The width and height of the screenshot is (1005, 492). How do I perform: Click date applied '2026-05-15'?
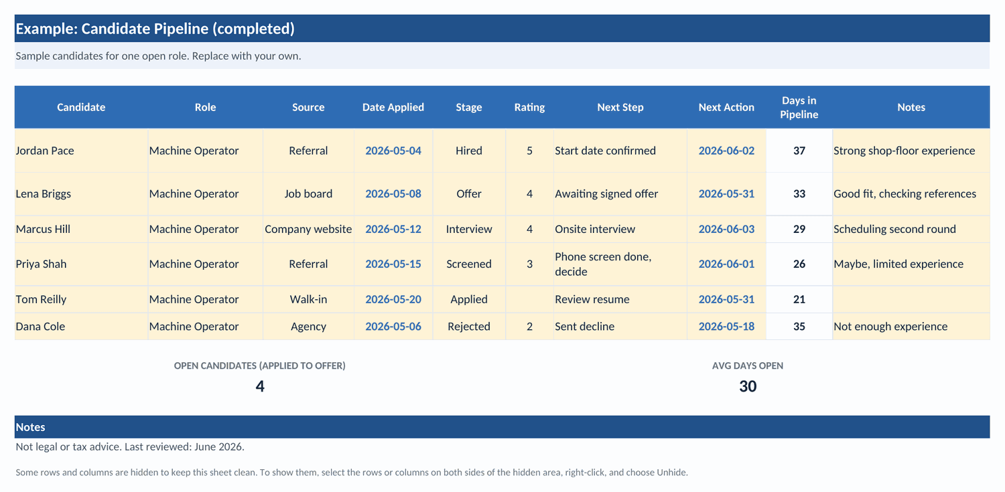(x=393, y=264)
